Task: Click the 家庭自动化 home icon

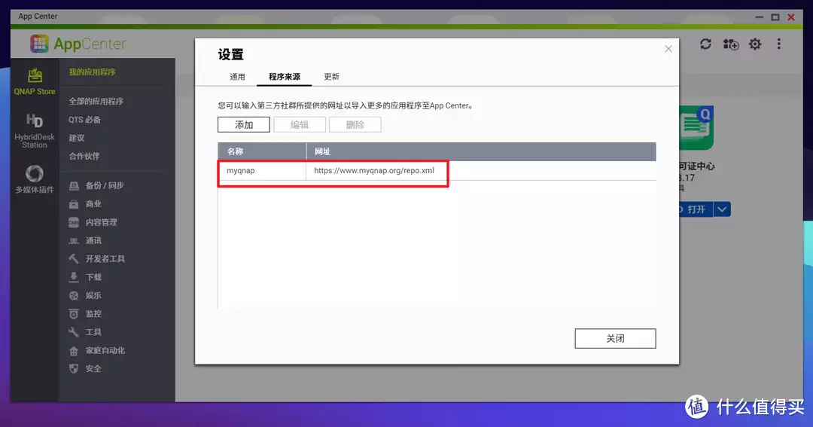Action: point(74,351)
